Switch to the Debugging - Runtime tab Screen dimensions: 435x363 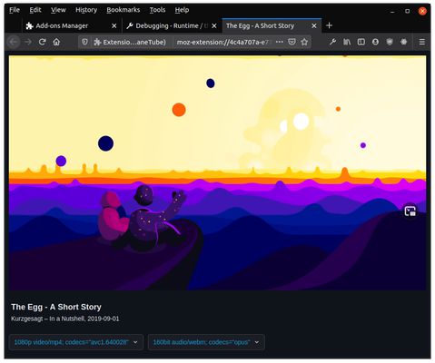pyautogui.click(x=172, y=25)
